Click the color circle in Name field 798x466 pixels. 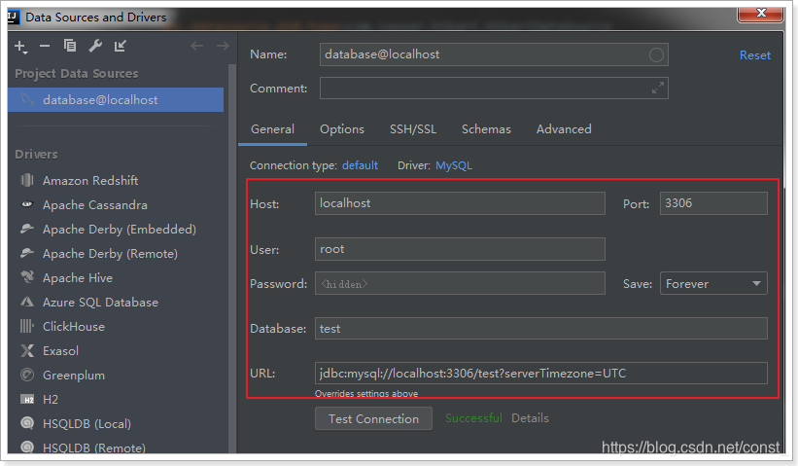pos(656,54)
